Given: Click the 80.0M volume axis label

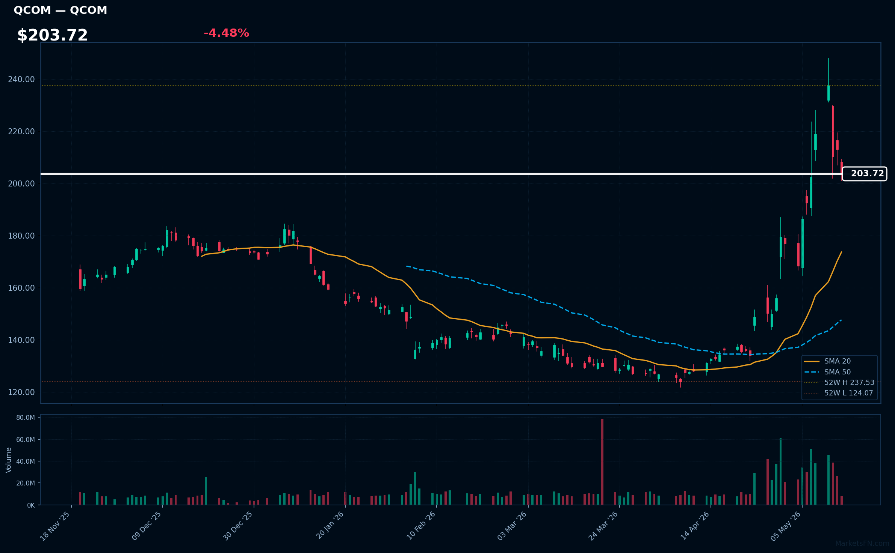Looking at the screenshot, I should 26,418.
